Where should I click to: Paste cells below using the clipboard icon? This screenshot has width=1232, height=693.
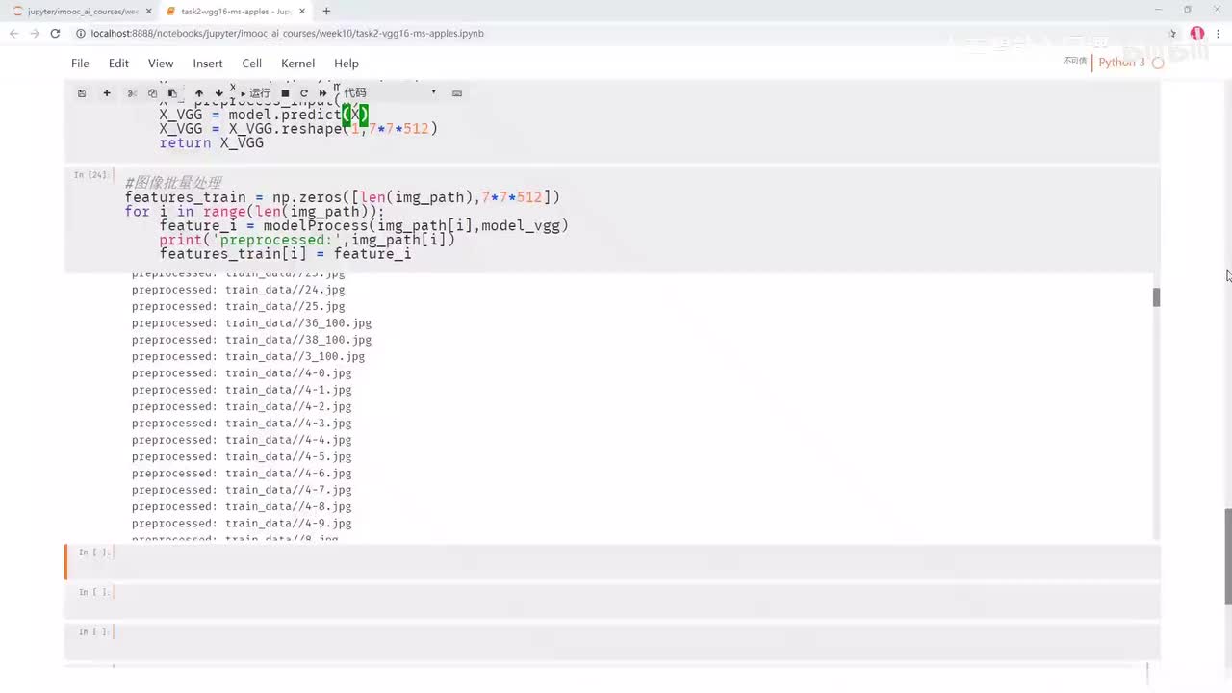172,93
